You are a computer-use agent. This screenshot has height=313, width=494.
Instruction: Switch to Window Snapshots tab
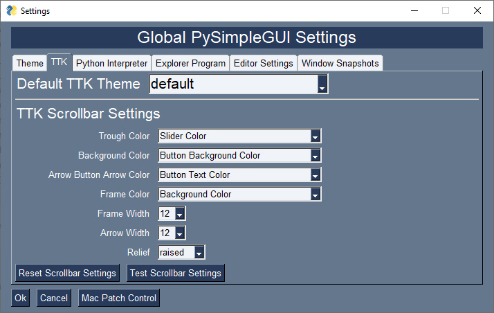coord(340,63)
